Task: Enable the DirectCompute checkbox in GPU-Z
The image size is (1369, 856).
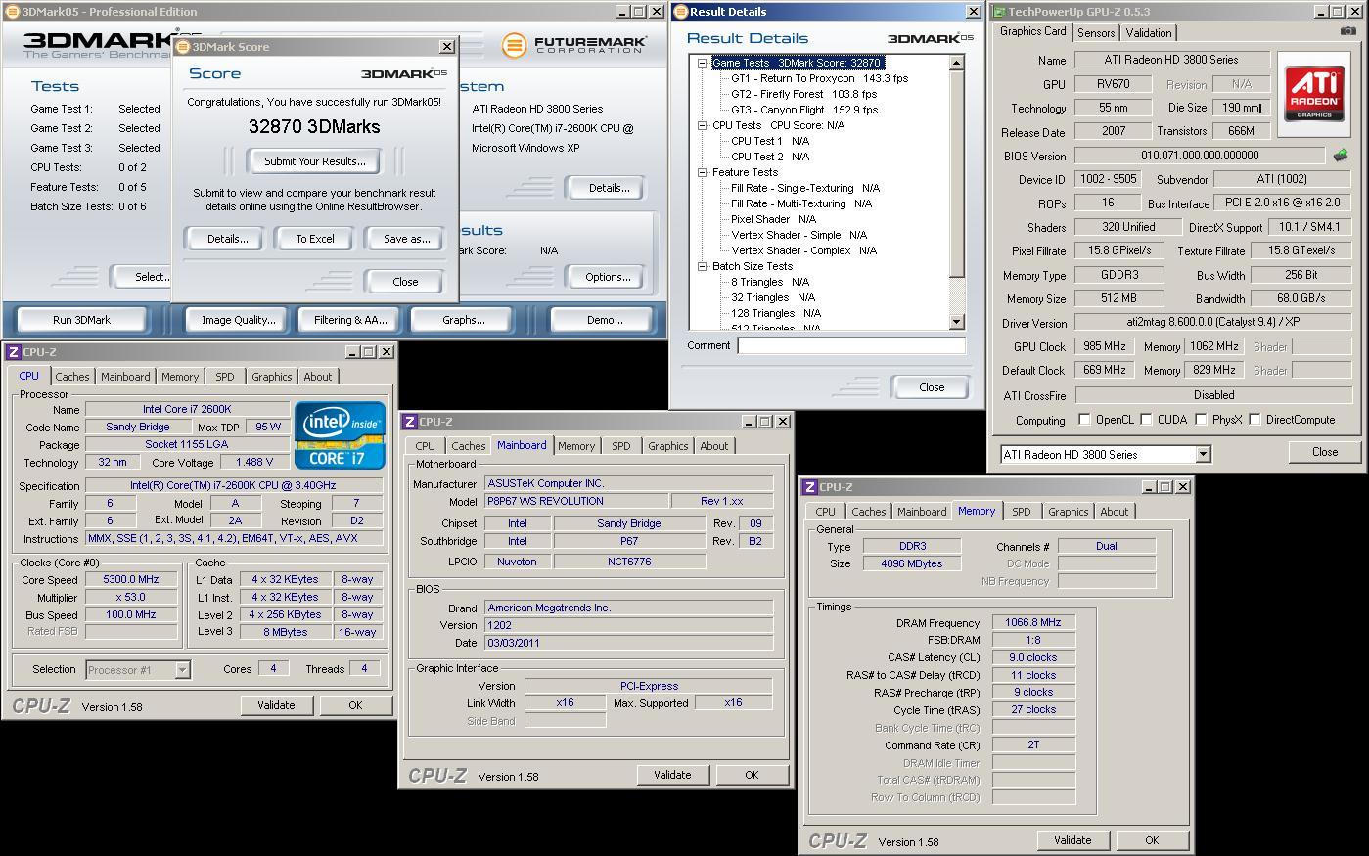Action: tap(1255, 420)
